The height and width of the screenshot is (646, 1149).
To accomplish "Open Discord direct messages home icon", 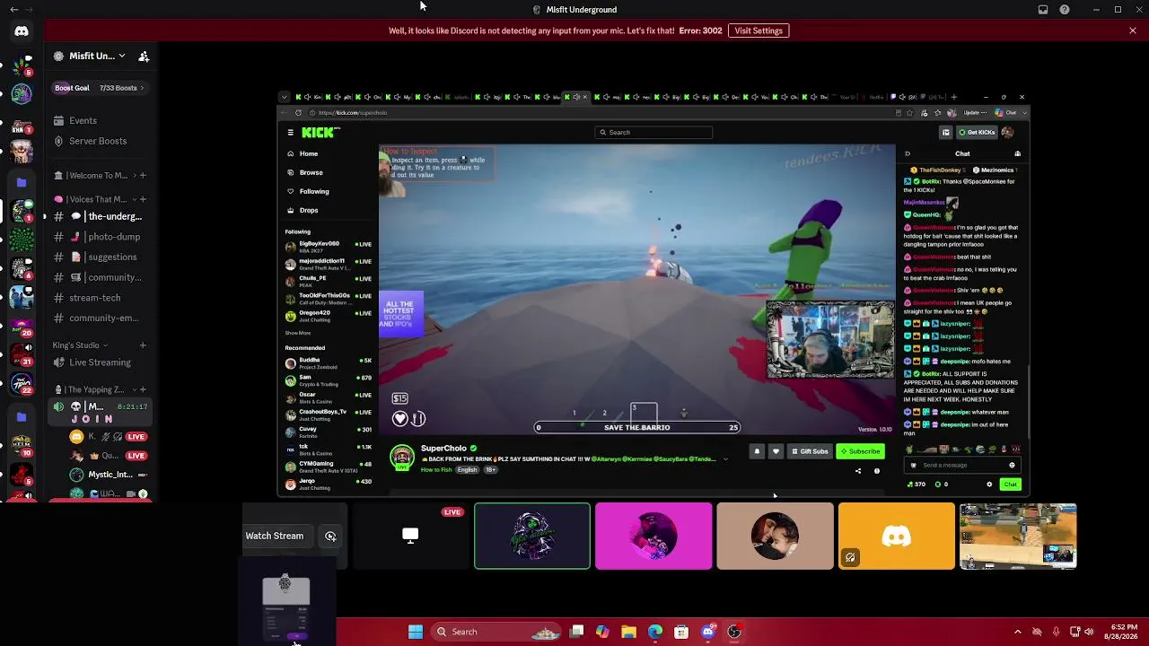I will [x=22, y=31].
